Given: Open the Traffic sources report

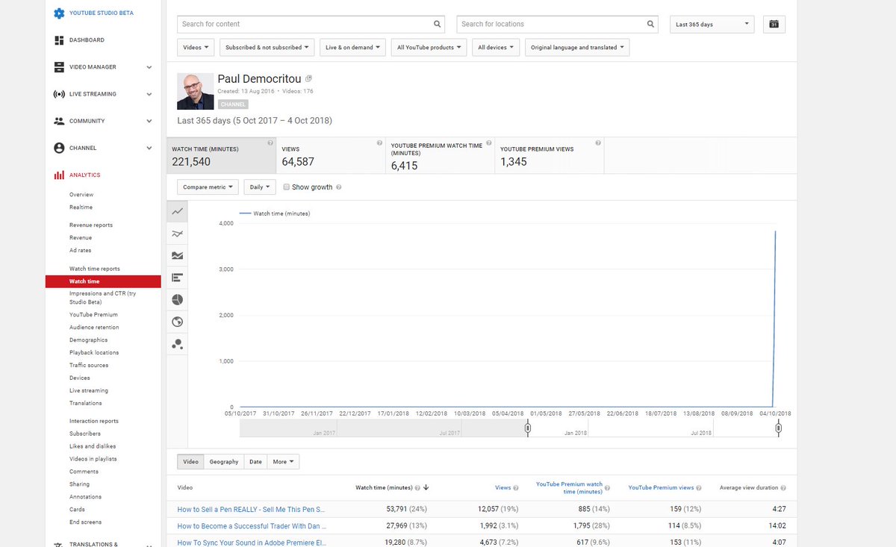Looking at the screenshot, I should [x=89, y=366].
